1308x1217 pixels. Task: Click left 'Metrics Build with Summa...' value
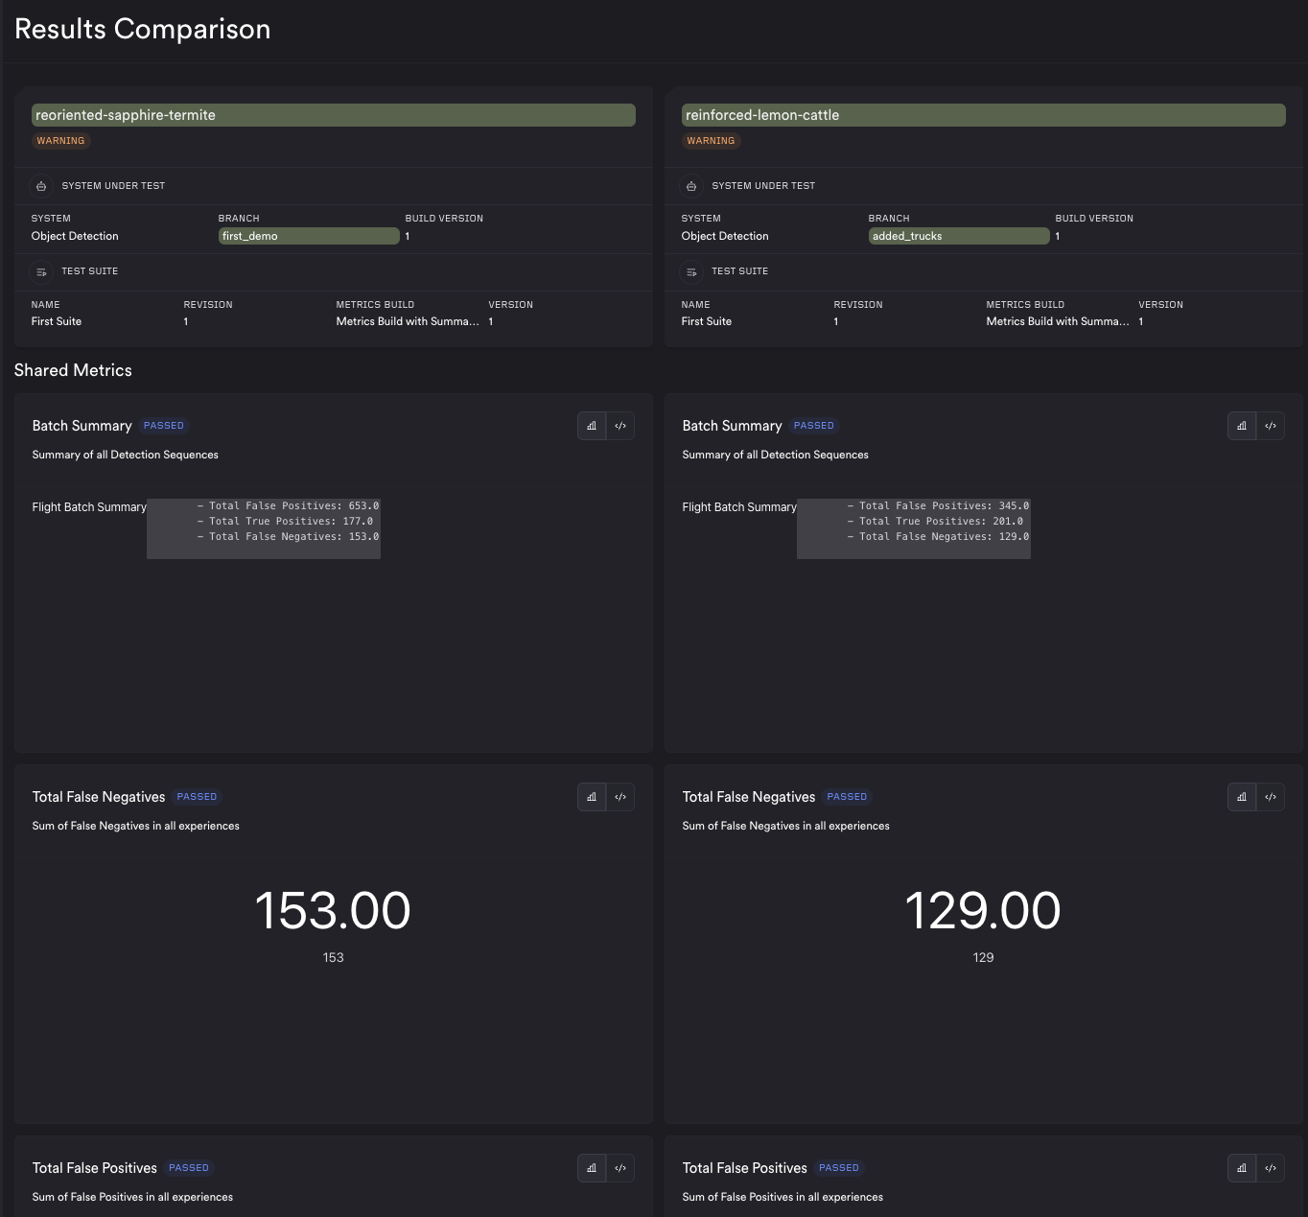tap(408, 321)
